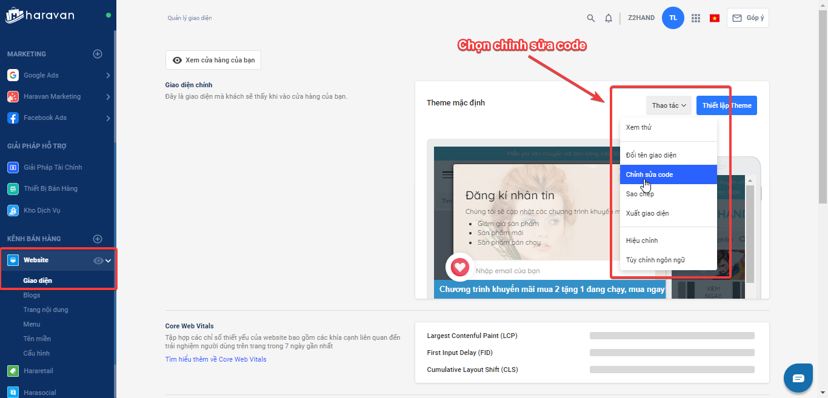828x398 pixels.
Task: Select Xuất giao diện entry
Action: point(669,213)
